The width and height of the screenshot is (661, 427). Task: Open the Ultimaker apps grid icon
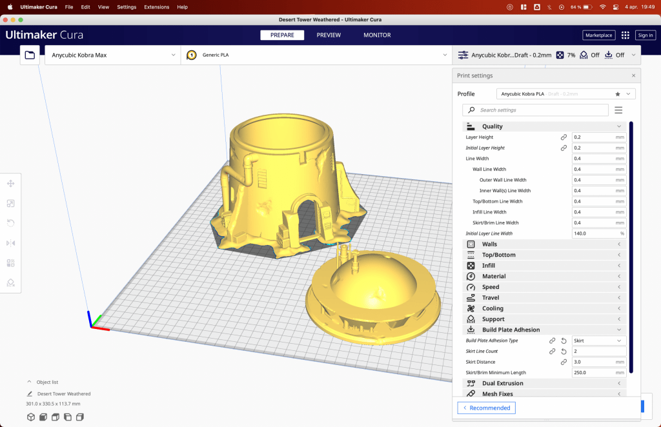point(625,35)
